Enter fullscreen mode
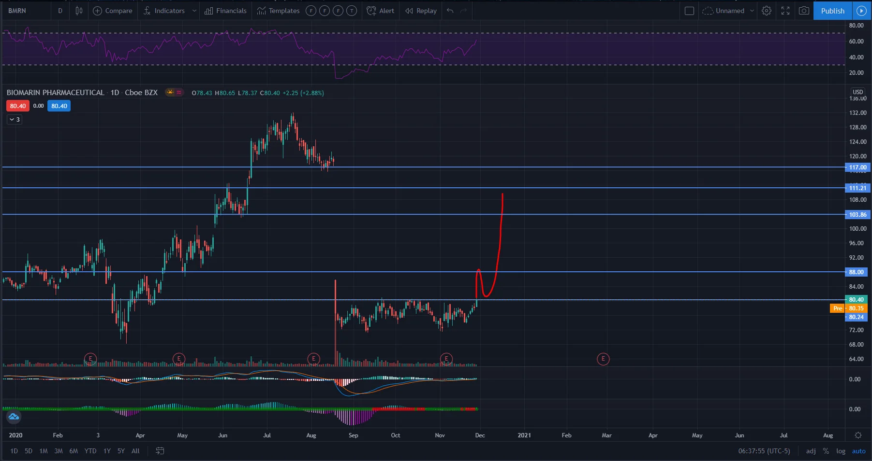The image size is (872, 461). click(x=785, y=11)
